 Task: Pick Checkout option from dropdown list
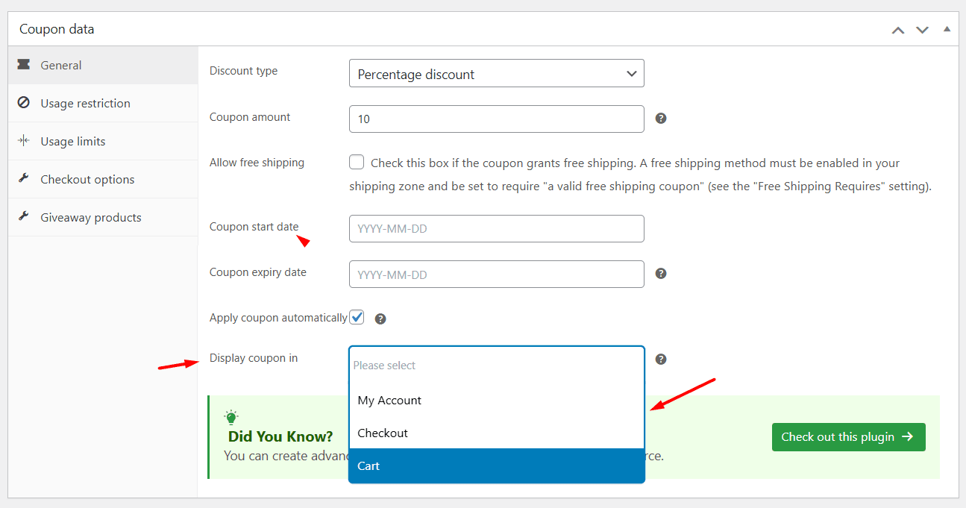click(496, 433)
